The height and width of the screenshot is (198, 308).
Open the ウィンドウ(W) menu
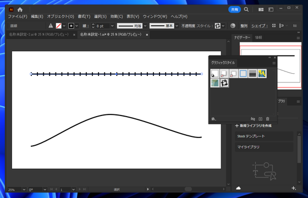coord(155,16)
